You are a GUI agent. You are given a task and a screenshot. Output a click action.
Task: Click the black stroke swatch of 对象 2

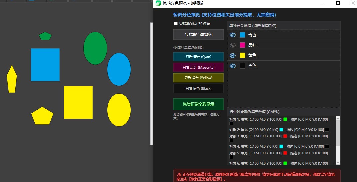coord(327,130)
